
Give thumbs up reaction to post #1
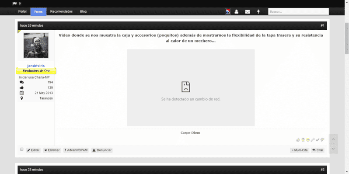[x=298, y=140]
